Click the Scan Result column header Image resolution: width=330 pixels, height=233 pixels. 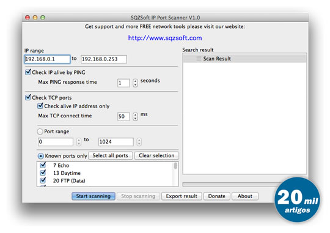[244, 59]
